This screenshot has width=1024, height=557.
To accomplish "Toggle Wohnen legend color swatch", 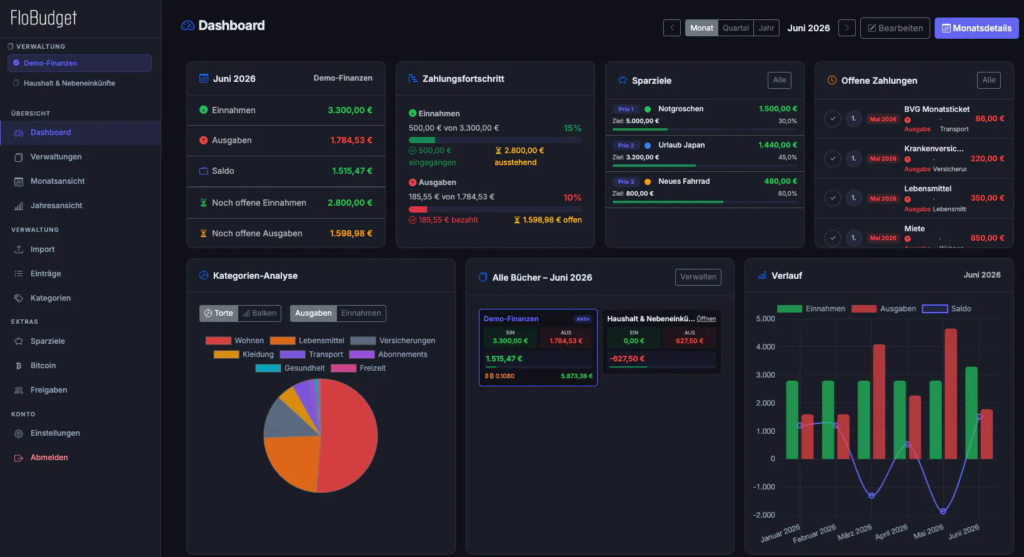I will pyautogui.click(x=218, y=341).
